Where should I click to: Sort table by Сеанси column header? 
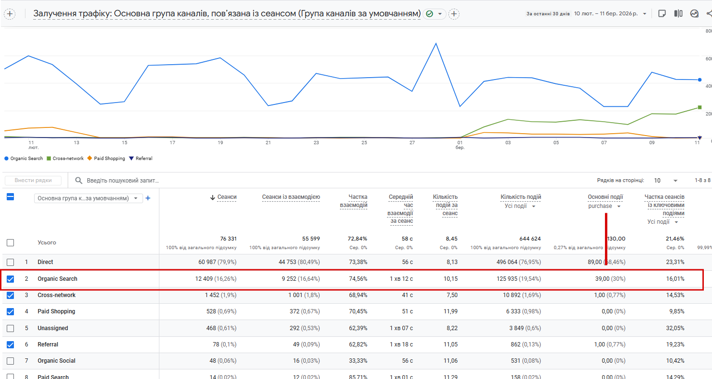(227, 197)
